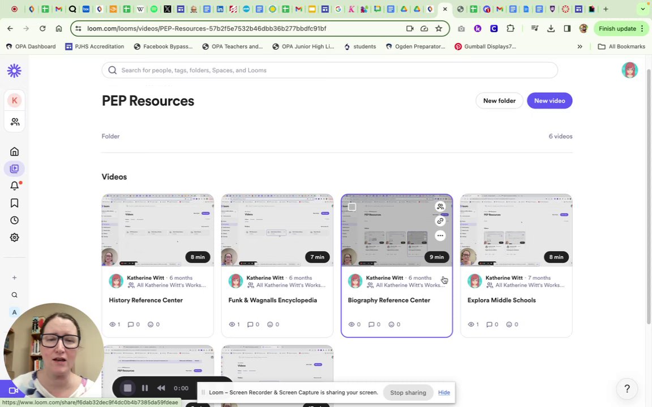
Task: Select the checkbox on Biography Reference Center thumbnail
Action: [352, 206]
